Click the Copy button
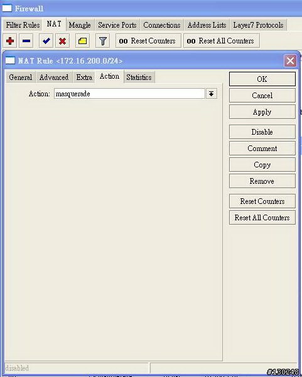The image size is (302, 377). (x=262, y=165)
